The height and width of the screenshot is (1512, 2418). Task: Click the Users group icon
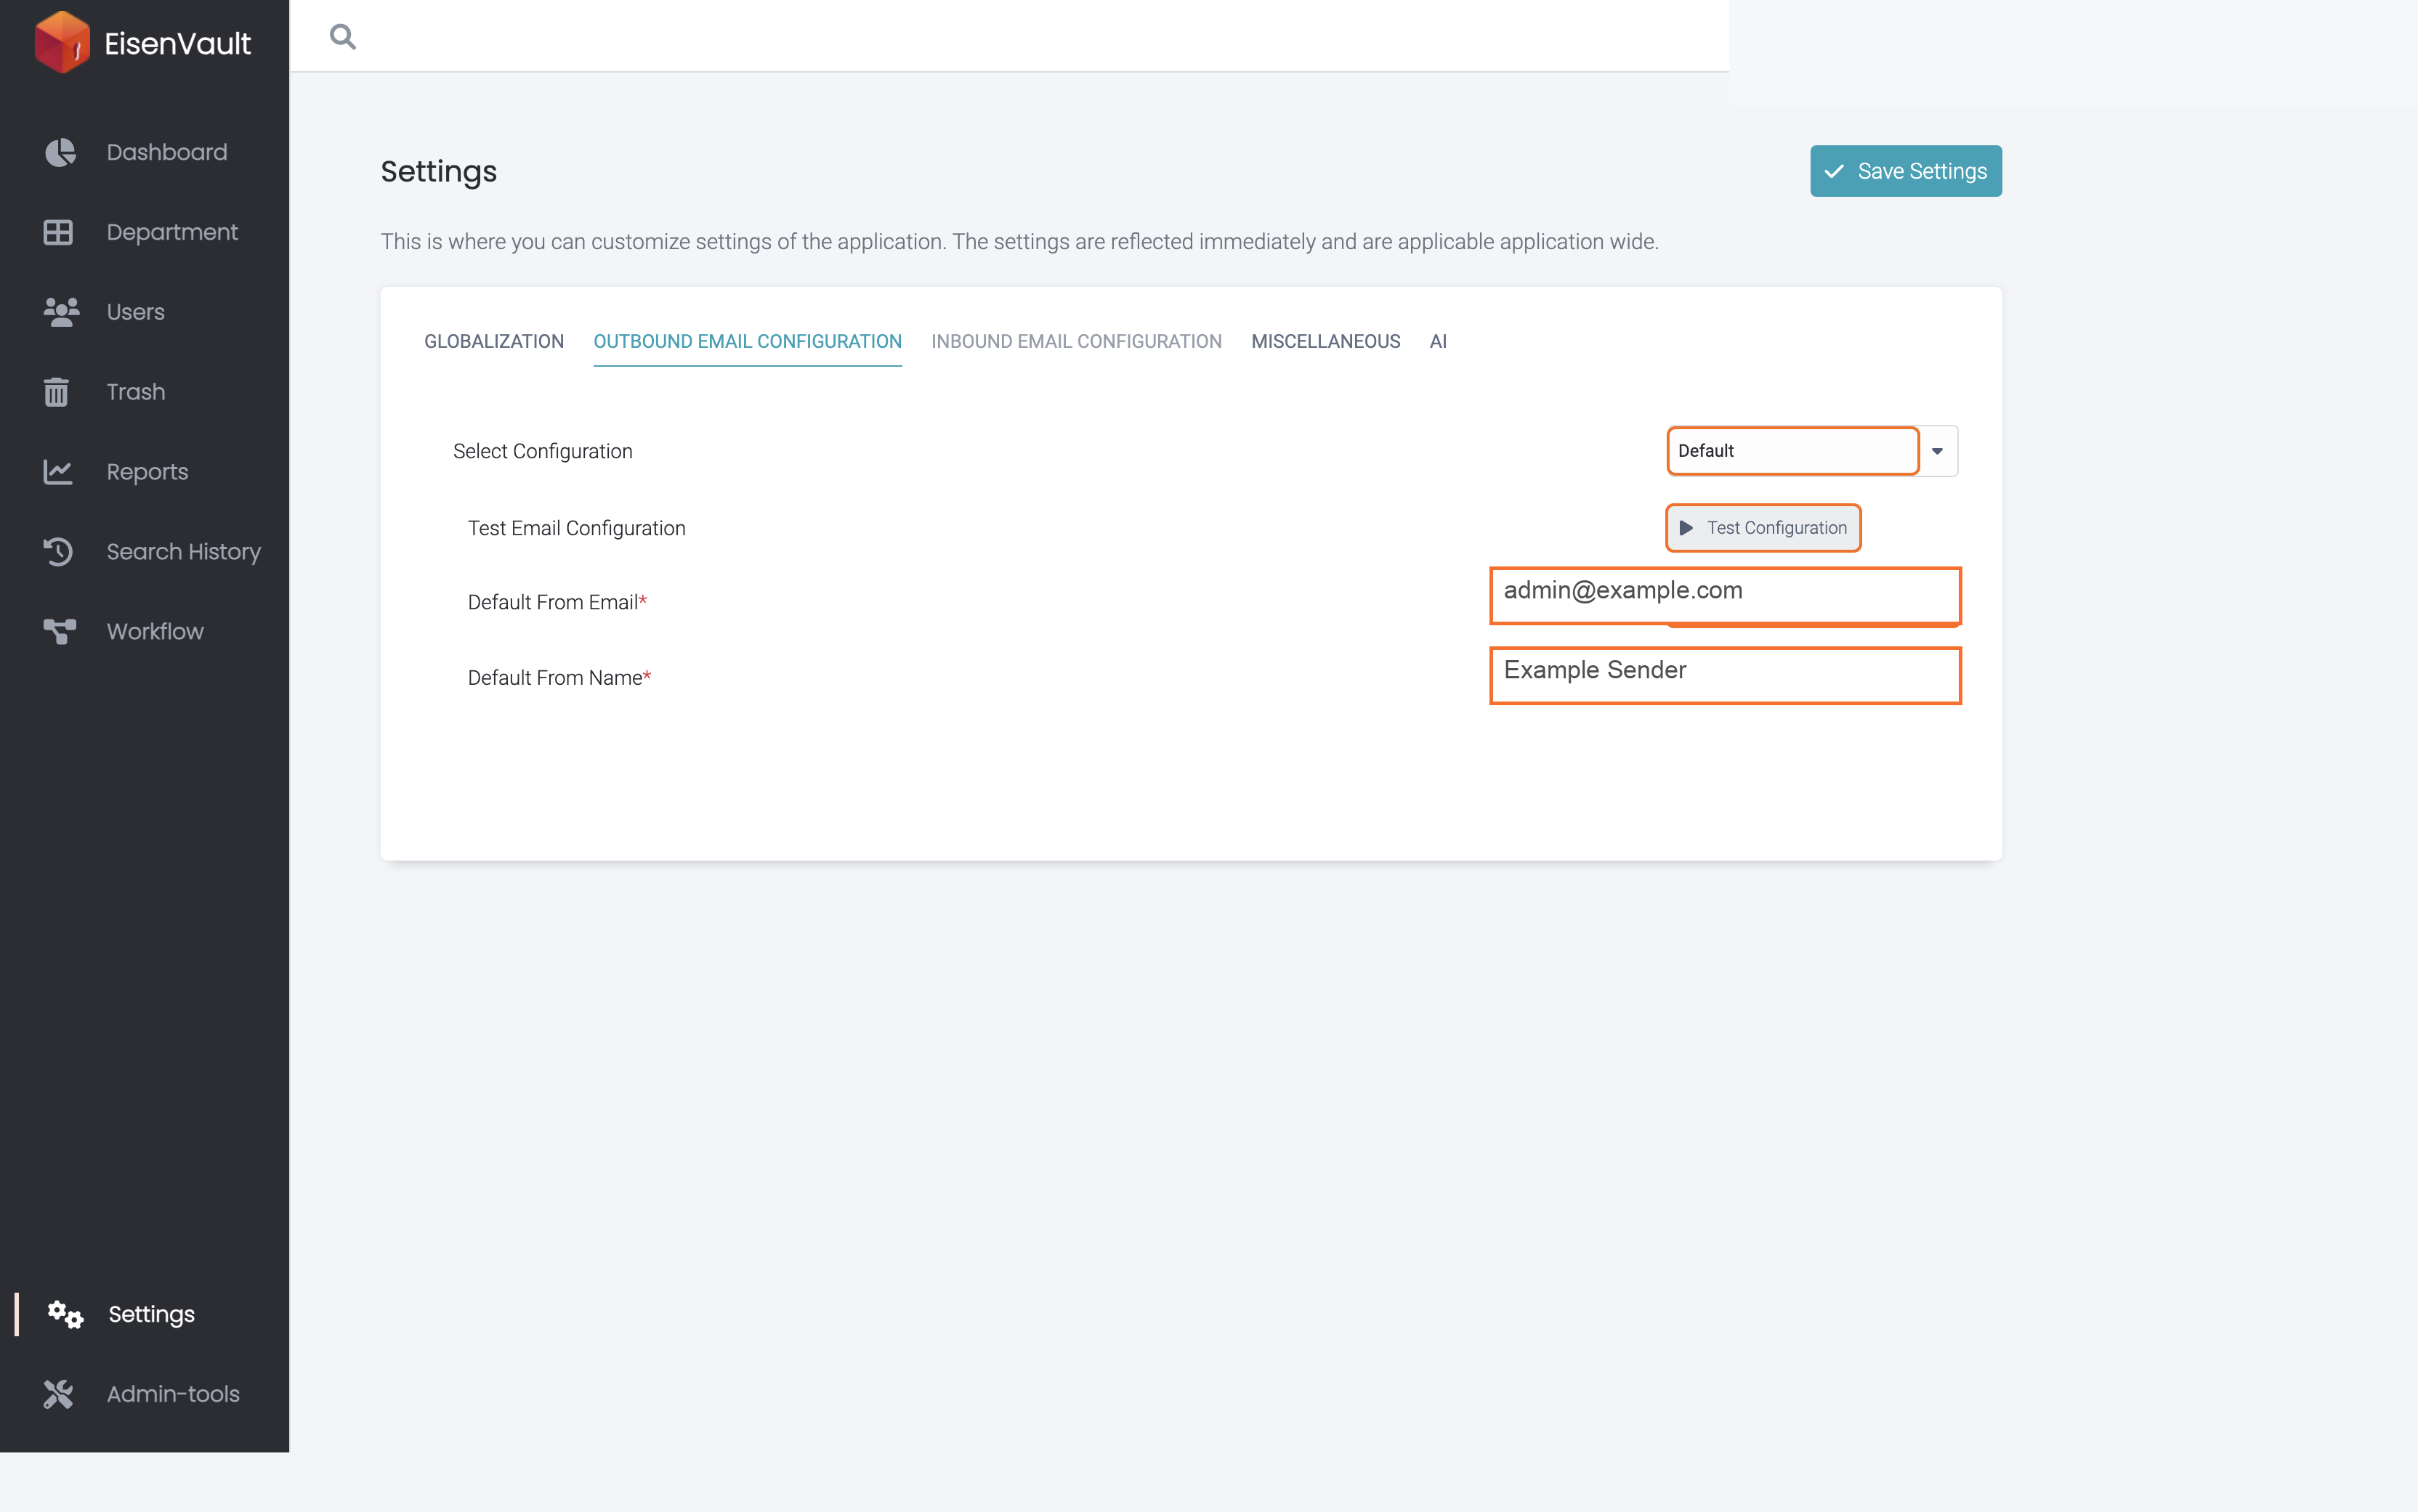[x=61, y=312]
